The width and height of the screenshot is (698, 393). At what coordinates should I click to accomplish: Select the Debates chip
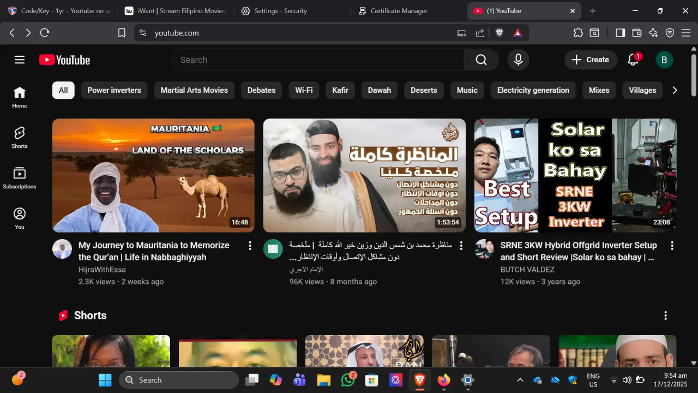tap(261, 90)
